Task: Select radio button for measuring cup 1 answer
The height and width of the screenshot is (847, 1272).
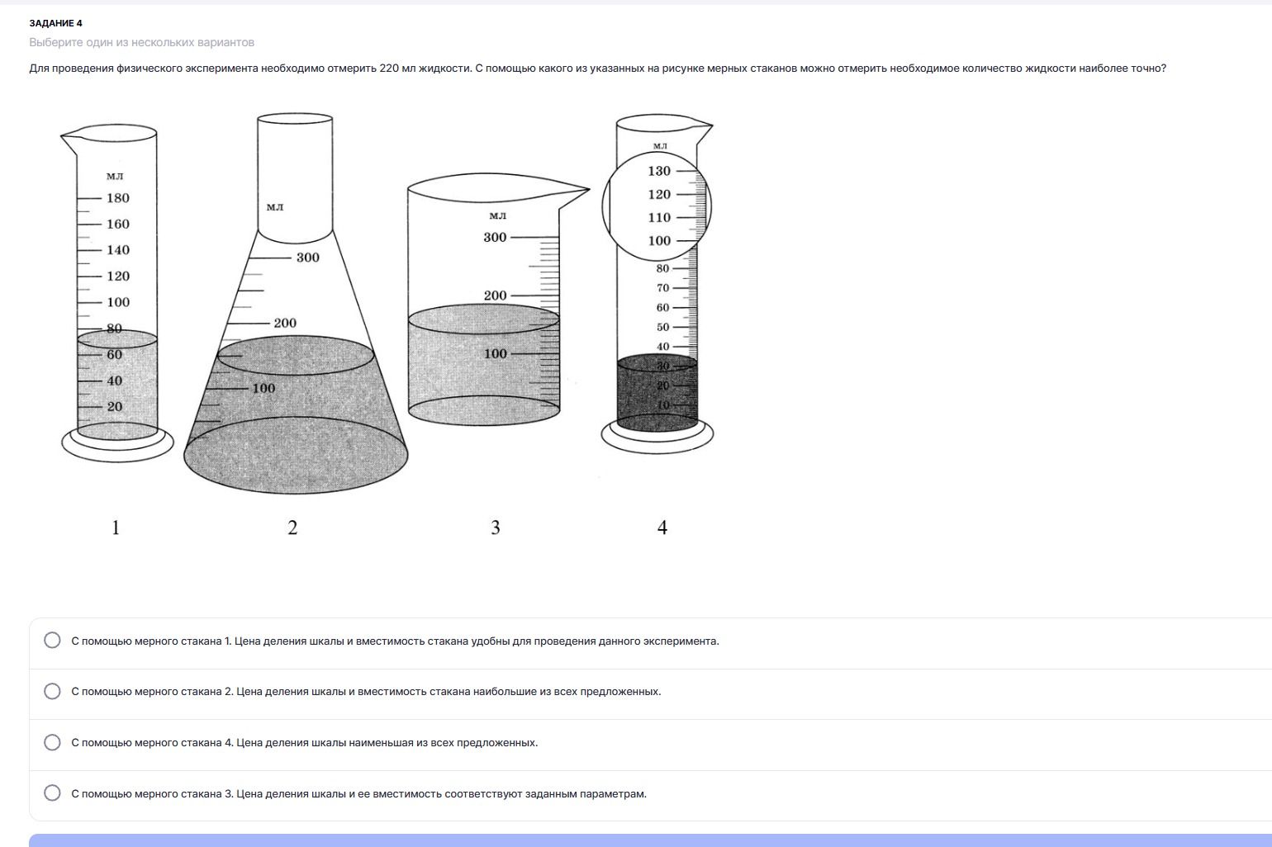Action: tap(52, 641)
